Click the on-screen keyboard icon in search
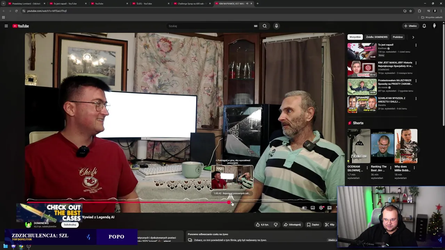The image size is (445, 250). click(256, 26)
